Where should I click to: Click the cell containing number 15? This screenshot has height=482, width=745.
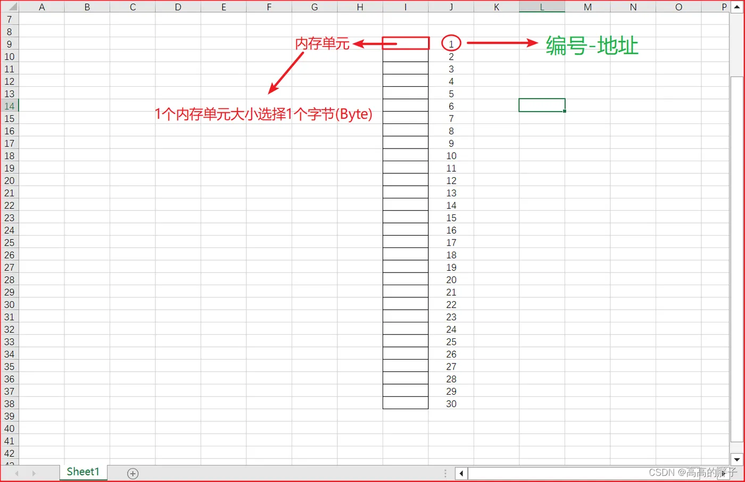pos(451,218)
